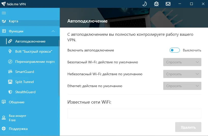Open Безопасный Wi-Fi action dropdown
Image resolution: width=208 pixels, height=136 pixels.
coord(182,62)
